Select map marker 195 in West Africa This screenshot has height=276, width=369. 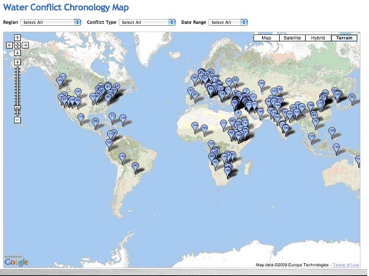point(204,129)
